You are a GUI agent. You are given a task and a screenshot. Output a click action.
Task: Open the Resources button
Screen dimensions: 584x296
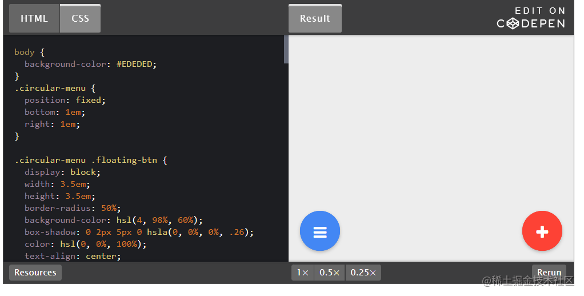pos(35,273)
